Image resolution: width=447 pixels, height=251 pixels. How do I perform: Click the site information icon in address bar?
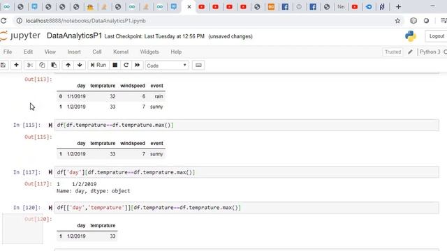[19, 21]
